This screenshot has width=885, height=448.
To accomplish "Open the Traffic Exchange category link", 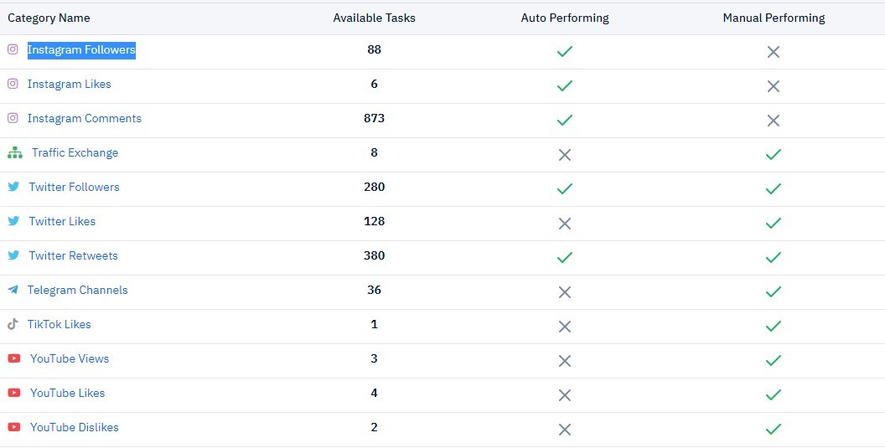I will (x=75, y=153).
